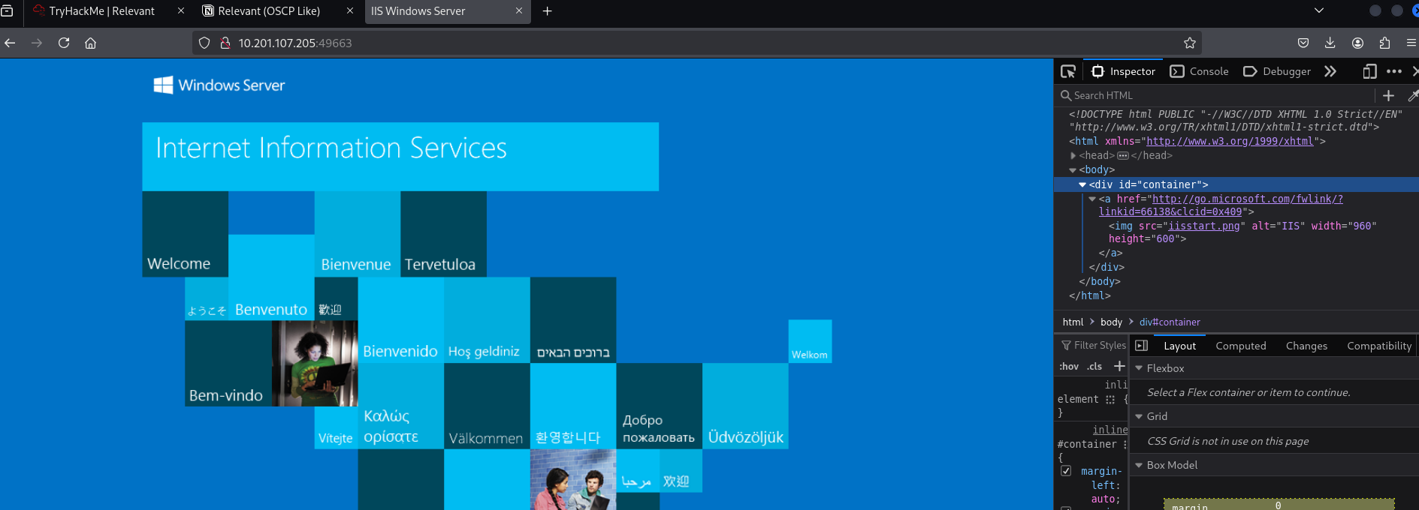Viewport: 1419px width, 510px height.
Task: Show more DevTools tabs with chevron
Action: [x=1330, y=71]
